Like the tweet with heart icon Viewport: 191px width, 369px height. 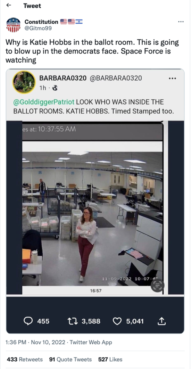point(117,321)
